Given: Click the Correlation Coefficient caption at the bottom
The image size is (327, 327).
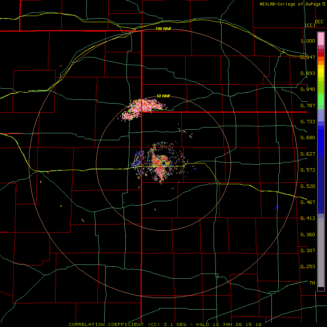Looking at the screenshot, I should click(165, 324).
